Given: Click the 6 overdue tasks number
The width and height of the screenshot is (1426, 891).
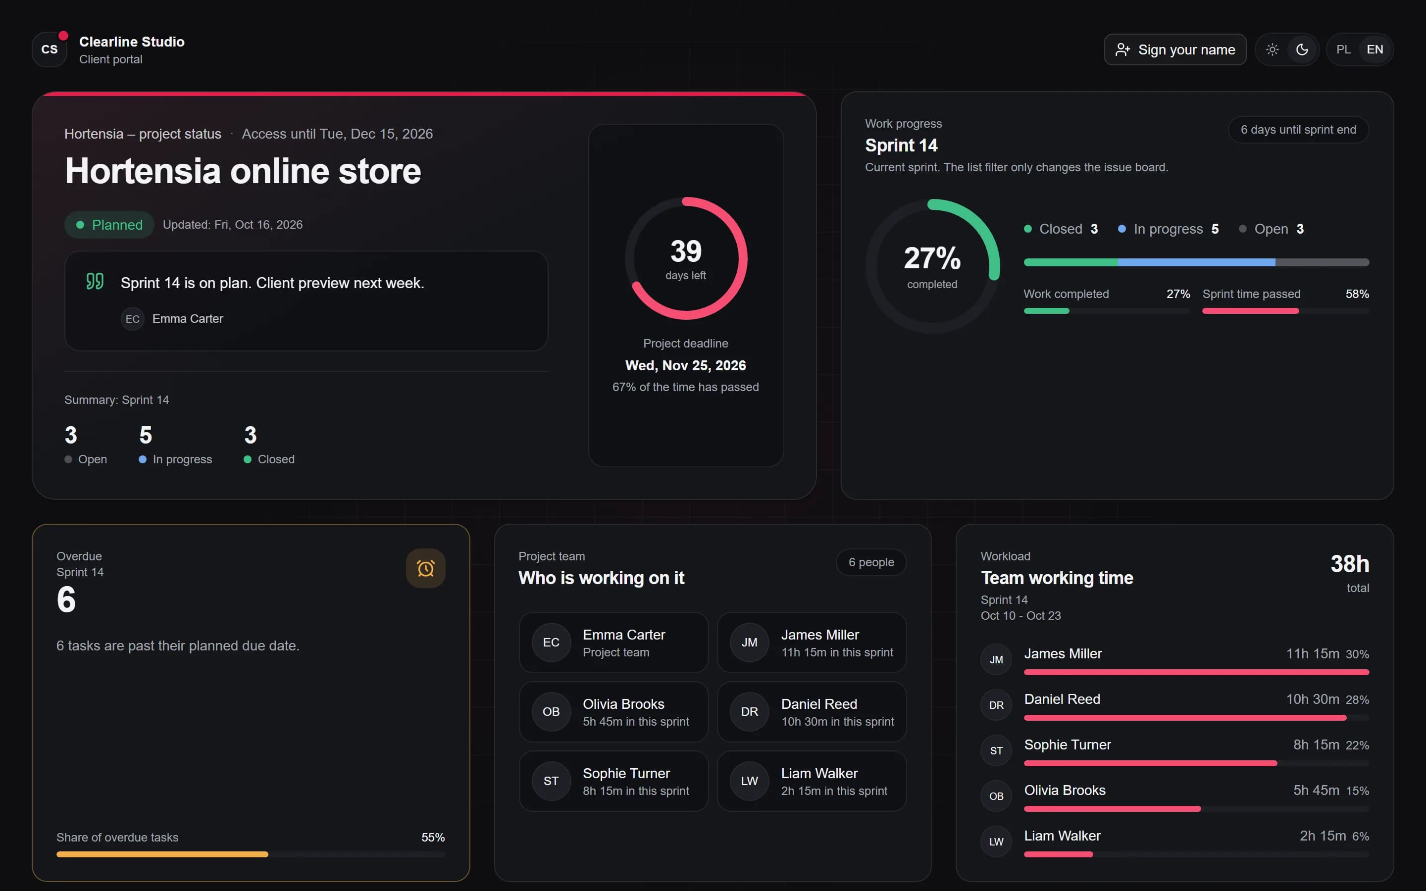Looking at the screenshot, I should coord(66,600).
